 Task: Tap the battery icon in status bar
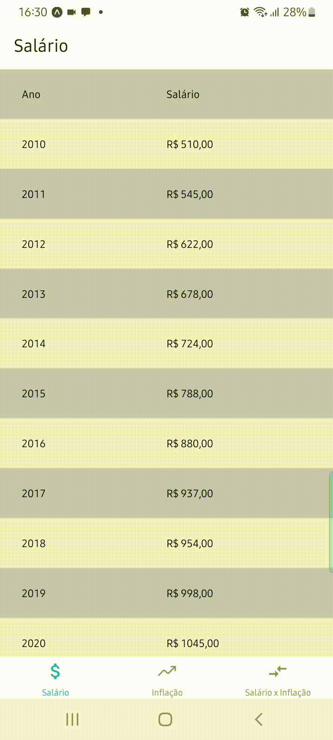312,12
